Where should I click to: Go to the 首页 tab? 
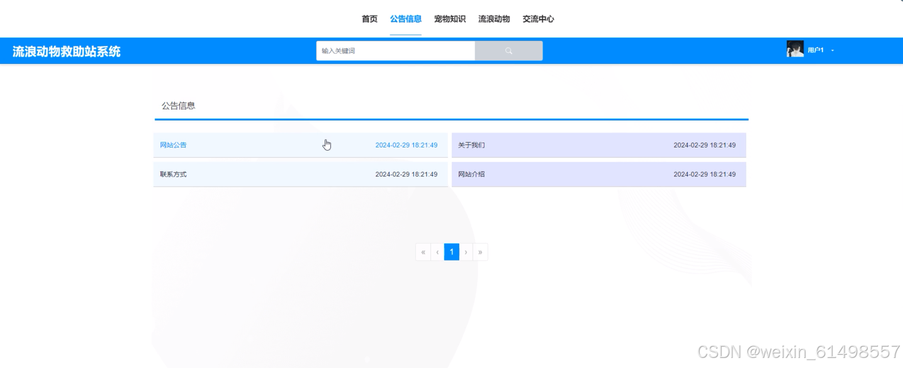tap(369, 19)
